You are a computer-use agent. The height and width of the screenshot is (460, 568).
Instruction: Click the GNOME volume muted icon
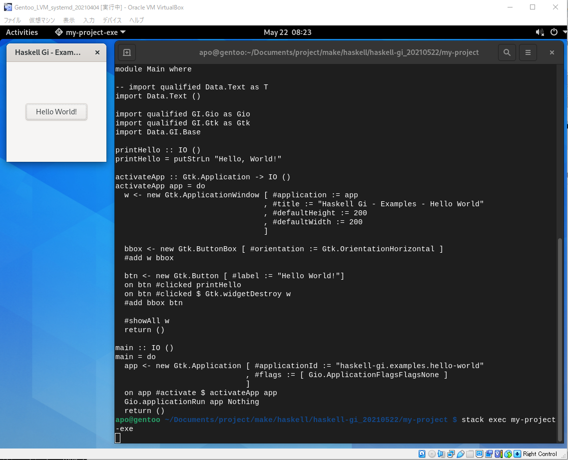pyautogui.click(x=540, y=32)
